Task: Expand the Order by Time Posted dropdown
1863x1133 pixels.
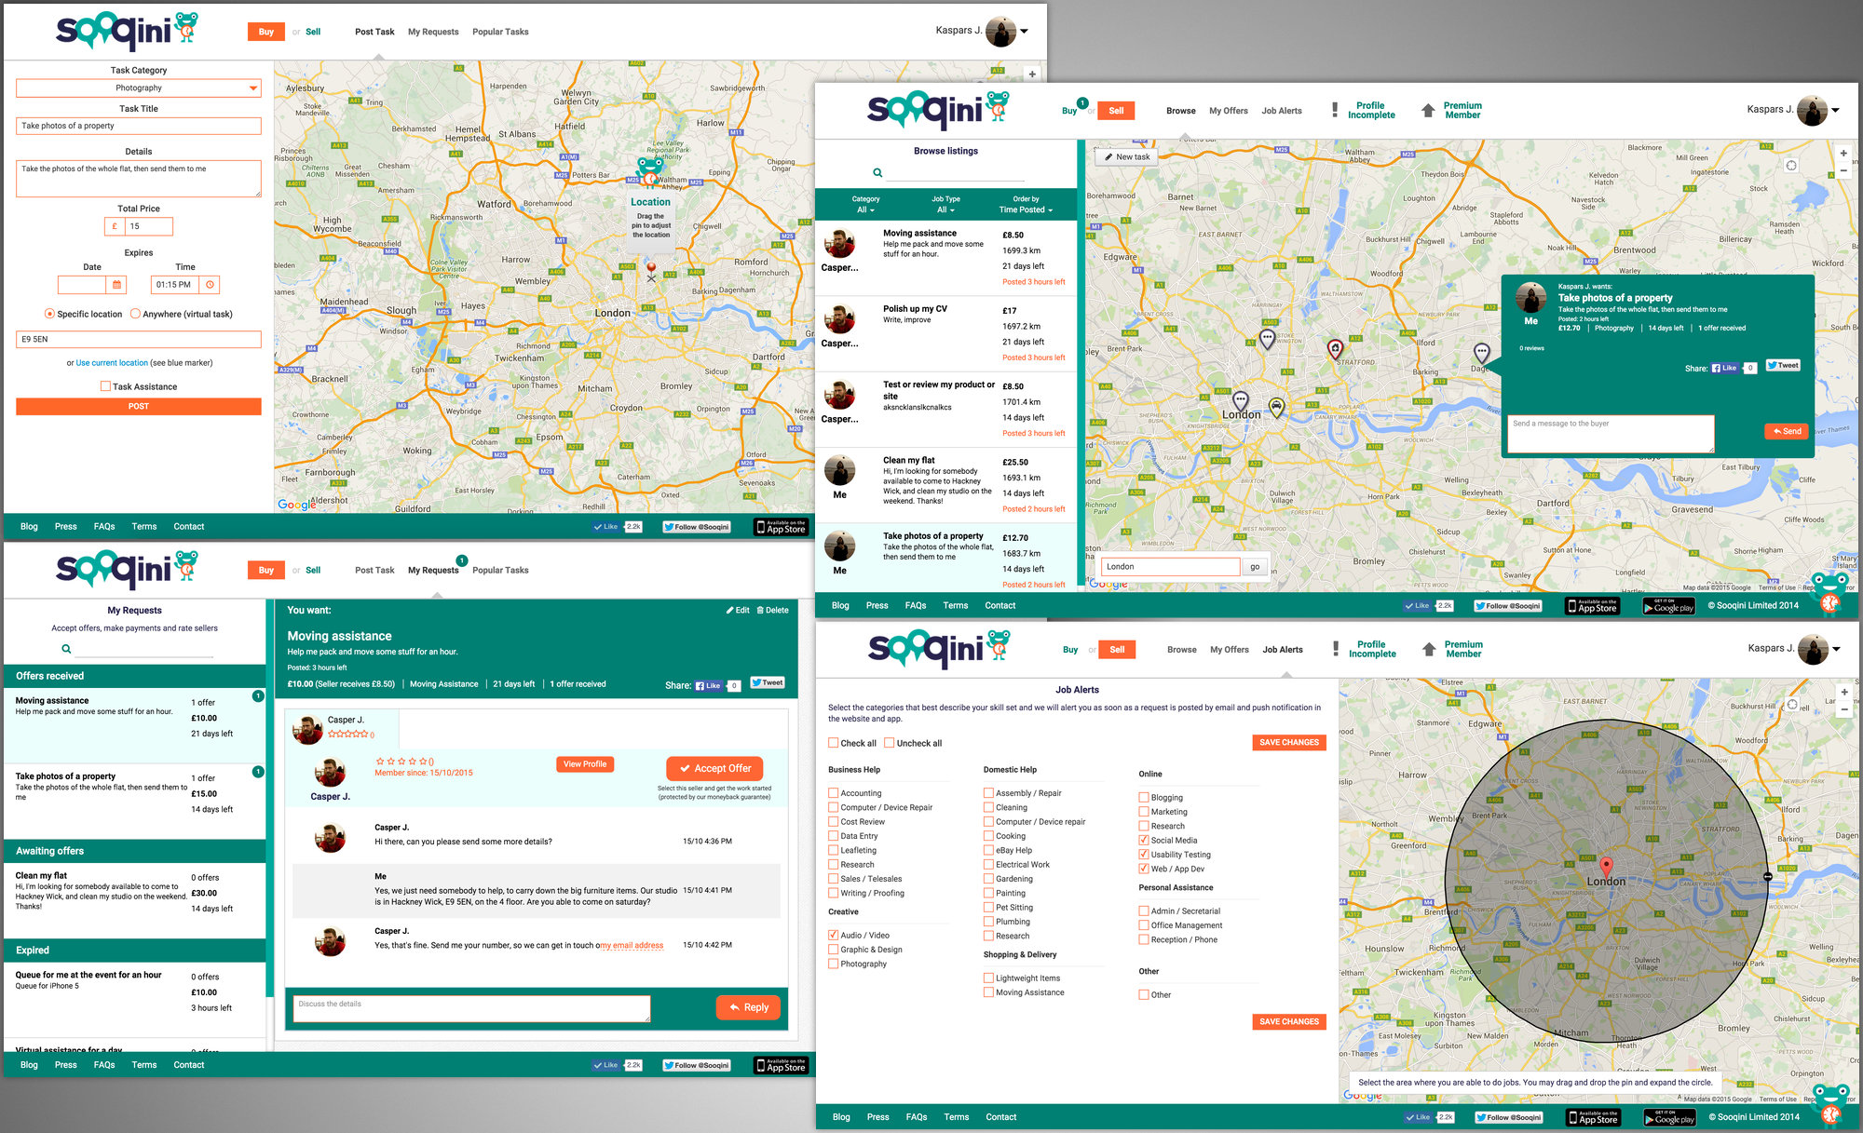Action: (1026, 210)
